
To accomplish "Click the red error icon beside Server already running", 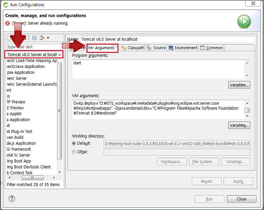I will [8, 23].
